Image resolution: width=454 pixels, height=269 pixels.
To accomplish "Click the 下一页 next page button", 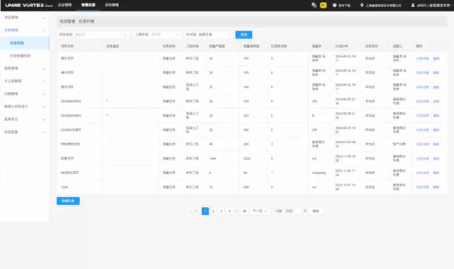I will tap(257, 211).
